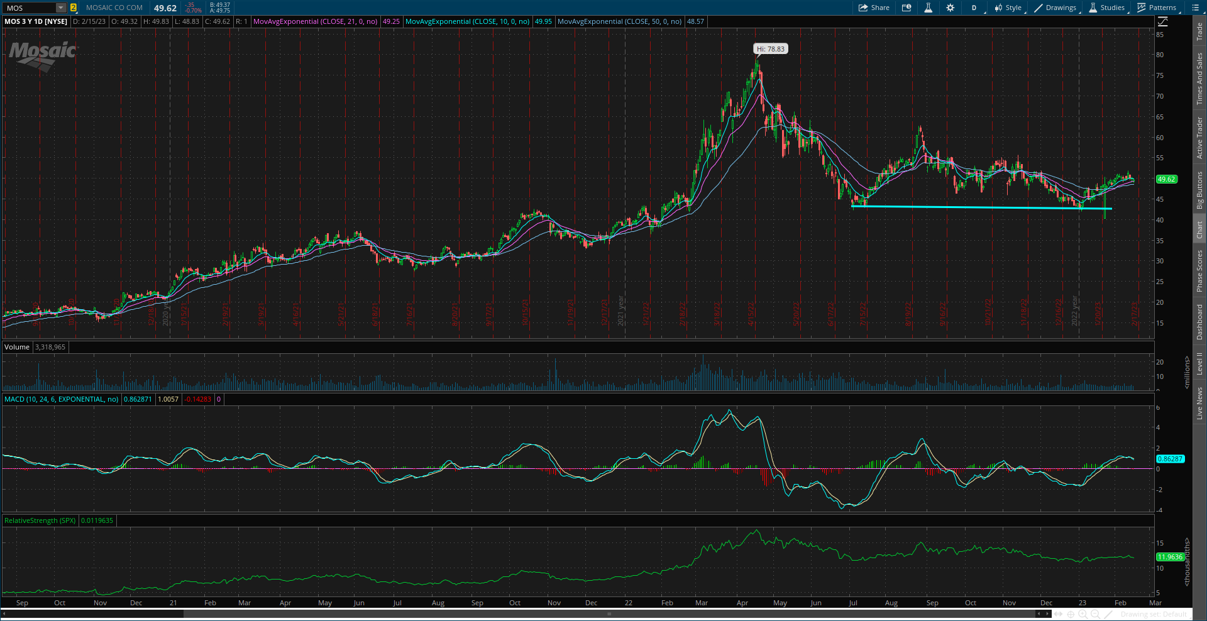Open the Live News sidebar tab

click(x=1199, y=403)
